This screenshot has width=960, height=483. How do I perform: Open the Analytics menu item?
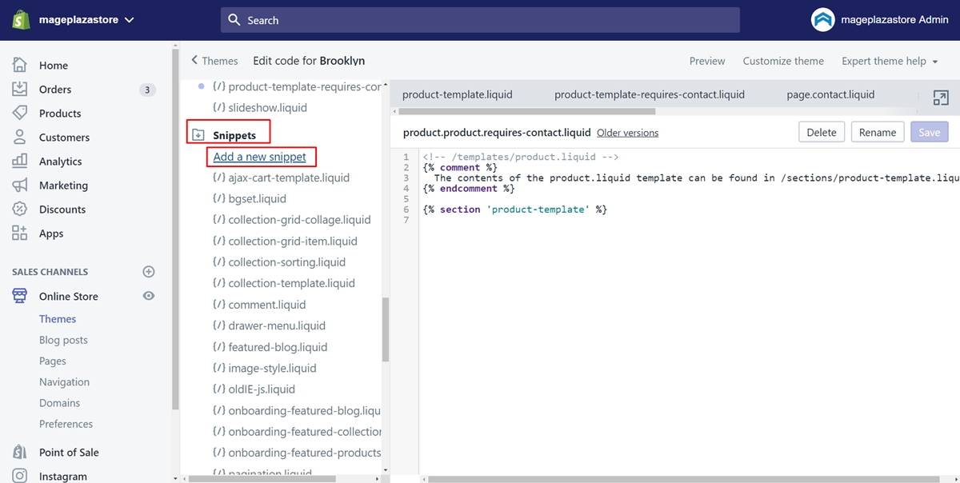point(61,162)
